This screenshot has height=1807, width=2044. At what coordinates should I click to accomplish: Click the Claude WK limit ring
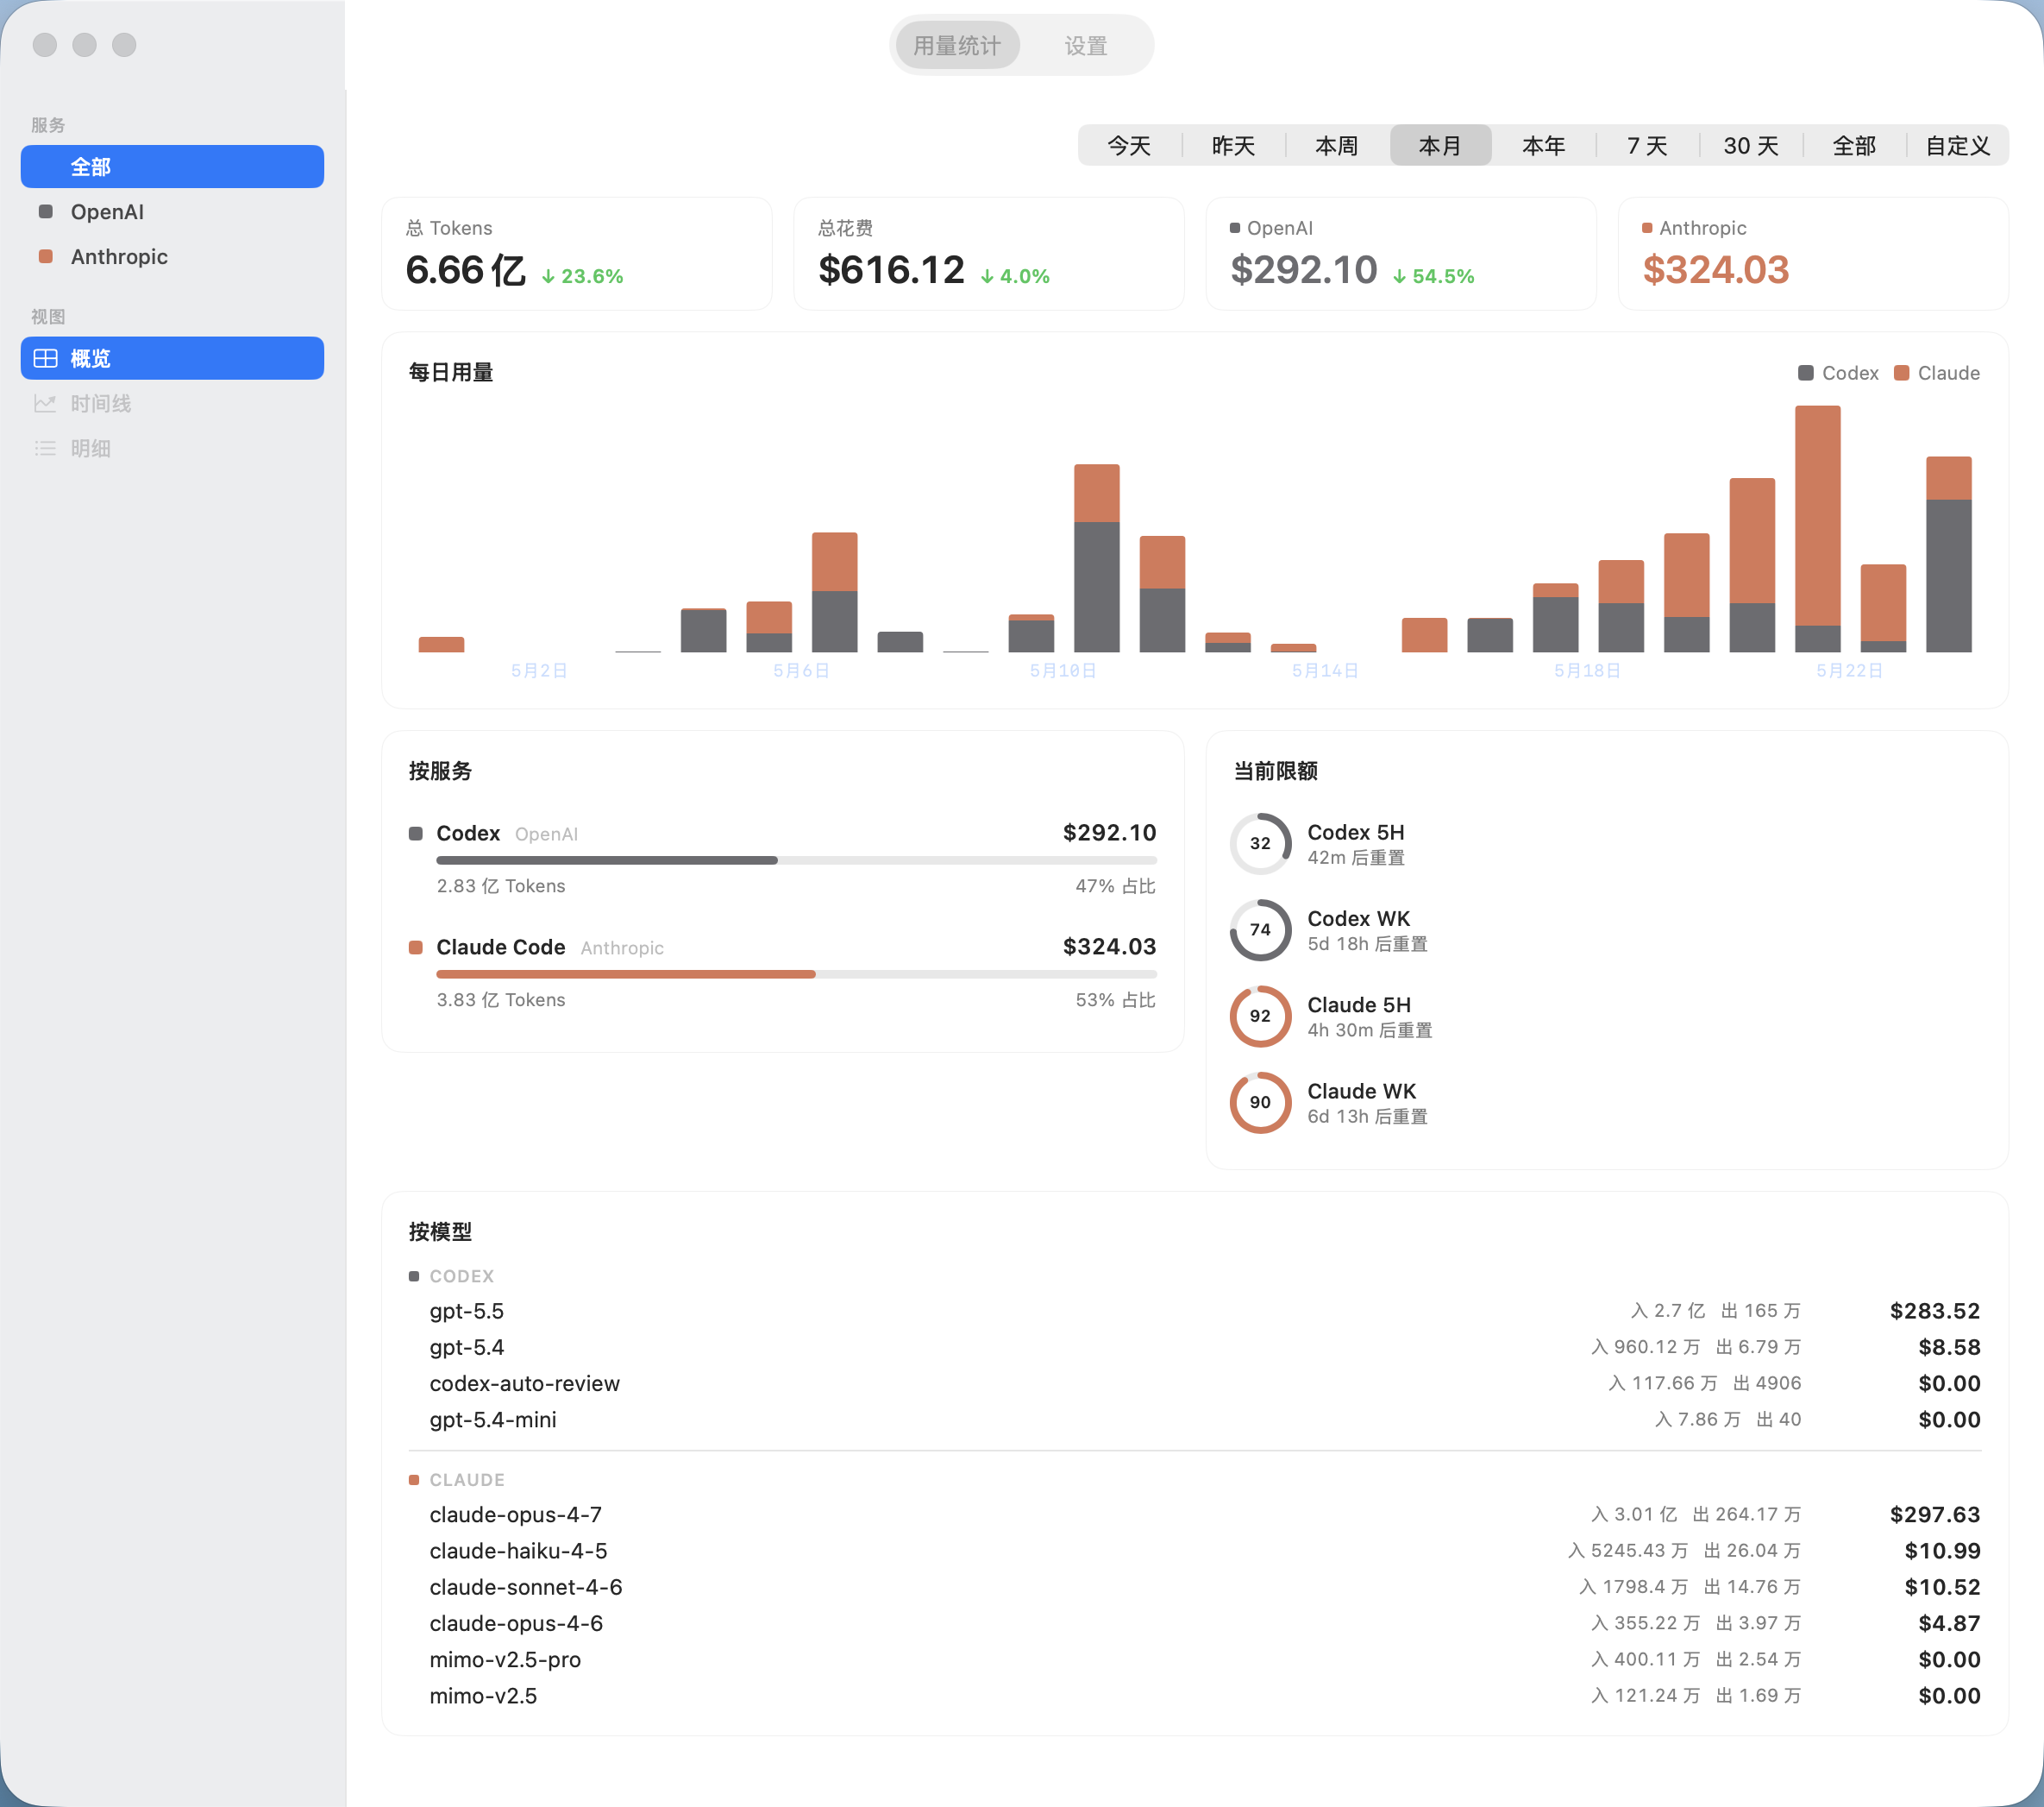(1260, 1102)
